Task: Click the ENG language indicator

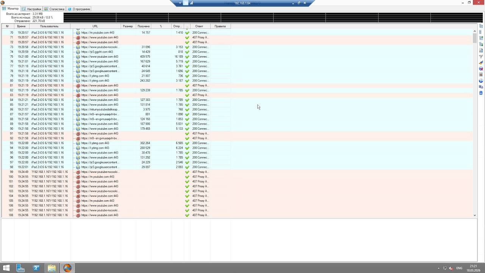Action: 459,268
